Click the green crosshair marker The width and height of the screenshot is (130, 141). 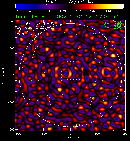pyautogui.click(x=113, y=56)
